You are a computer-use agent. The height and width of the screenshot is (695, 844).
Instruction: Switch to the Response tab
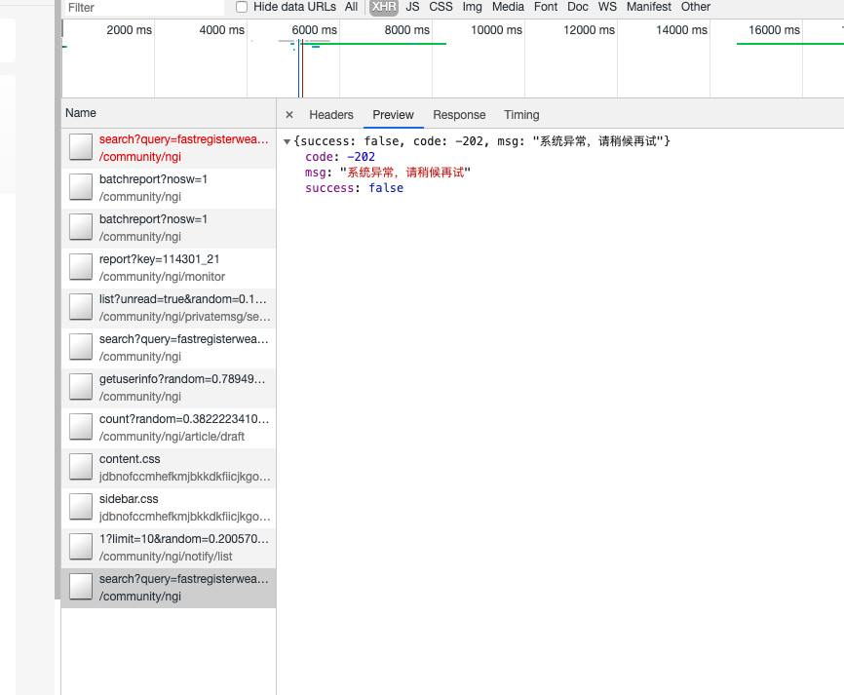pyautogui.click(x=459, y=115)
